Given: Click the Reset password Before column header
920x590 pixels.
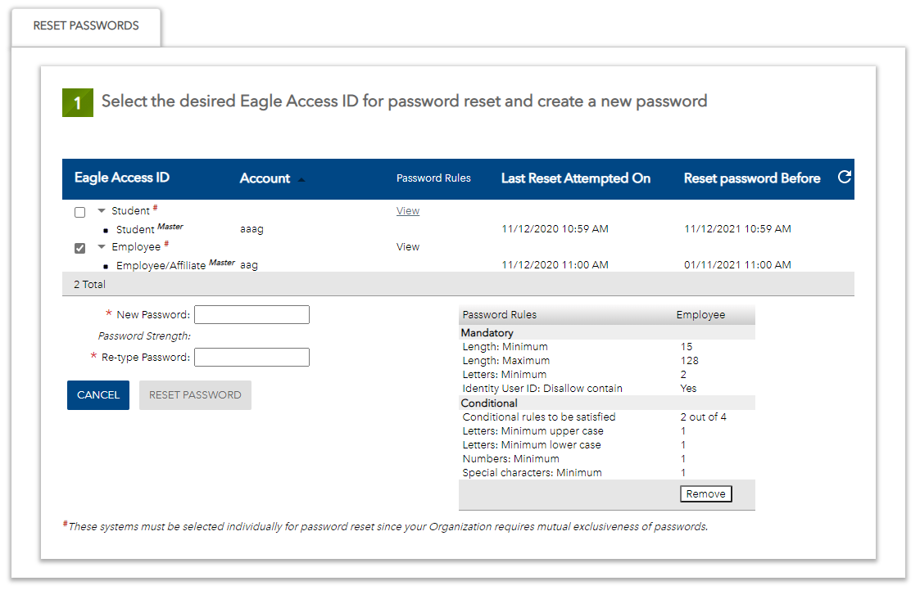Looking at the screenshot, I should pyautogui.click(x=752, y=178).
